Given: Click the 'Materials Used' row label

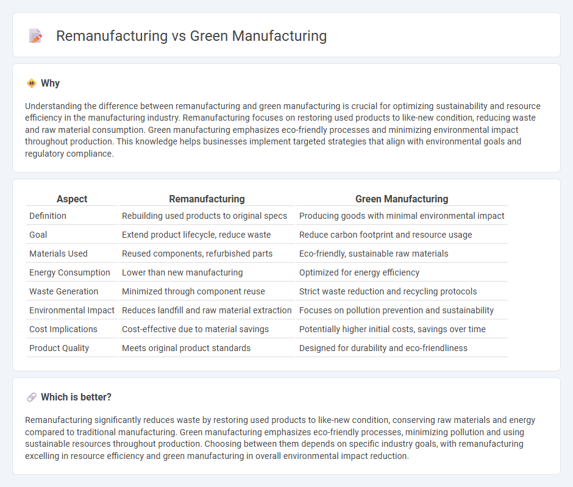Looking at the screenshot, I should [59, 254].
